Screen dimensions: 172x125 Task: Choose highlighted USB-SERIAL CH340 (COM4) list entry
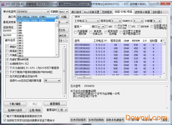(36, 20)
